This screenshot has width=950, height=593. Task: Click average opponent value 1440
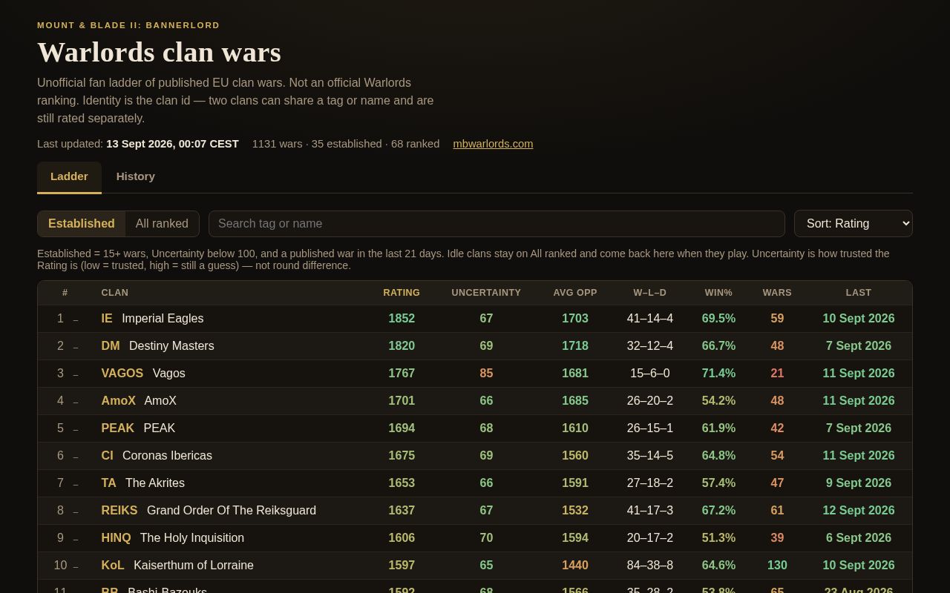tap(575, 566)
